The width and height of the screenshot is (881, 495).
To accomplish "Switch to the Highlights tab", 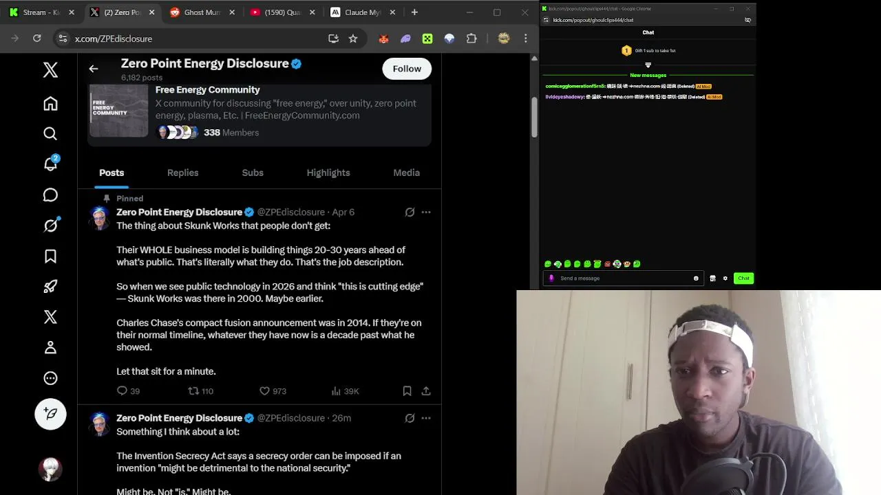I will tap(328, 173).
